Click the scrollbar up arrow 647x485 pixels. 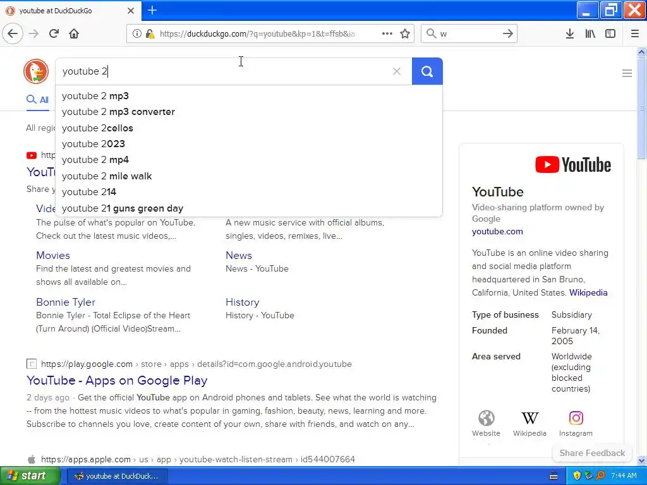point(641,52)
